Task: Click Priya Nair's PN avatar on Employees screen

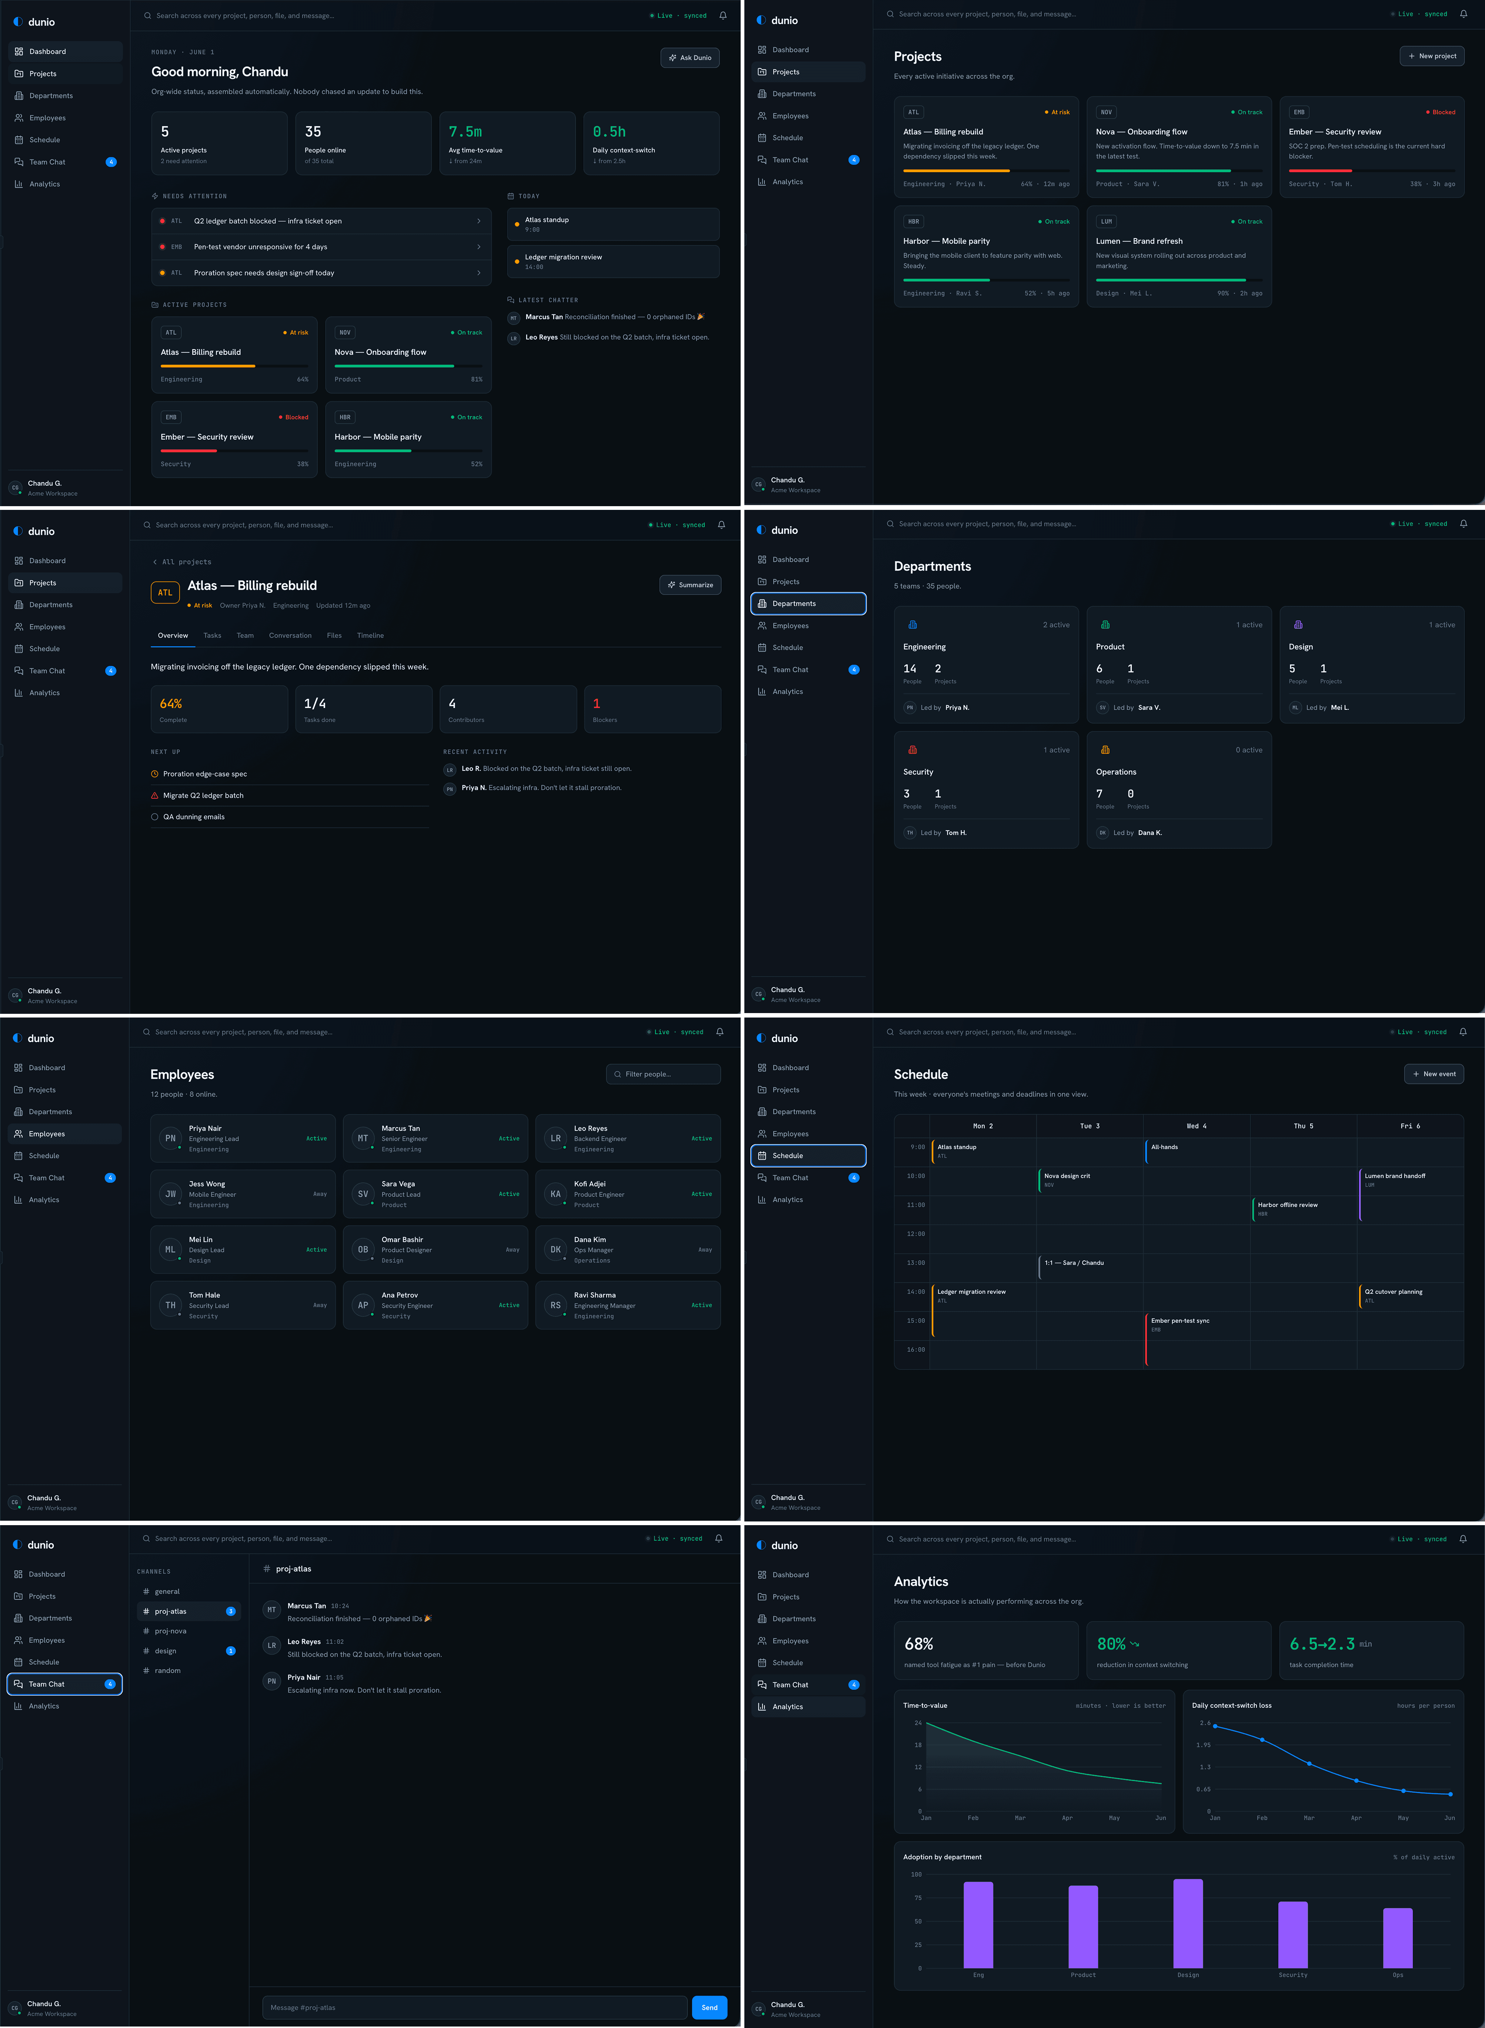Action: [170, 1139]
